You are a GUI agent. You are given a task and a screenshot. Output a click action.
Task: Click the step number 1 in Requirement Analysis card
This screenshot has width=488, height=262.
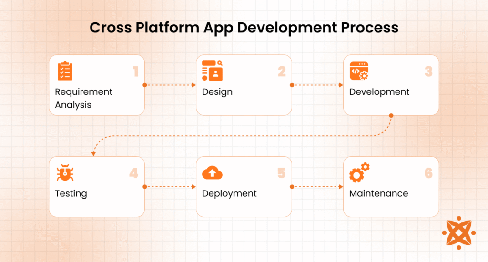coord(136,71)
